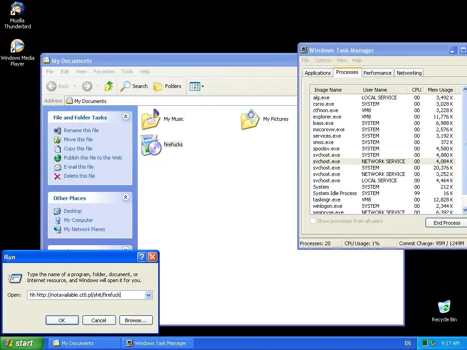Viewport: 467px width, 350px height.
Task: Switch to Performance tab in Task Manager
Action: click(x=377, y=73)
